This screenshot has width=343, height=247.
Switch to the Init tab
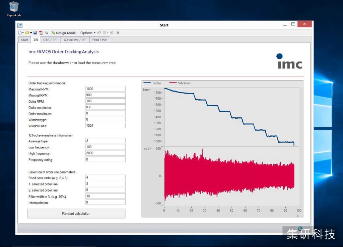(x=36, y=39)
